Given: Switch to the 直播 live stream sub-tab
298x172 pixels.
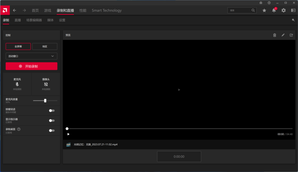Looking at the screenshot, I should pyautogui.click(x=18, y=20).
